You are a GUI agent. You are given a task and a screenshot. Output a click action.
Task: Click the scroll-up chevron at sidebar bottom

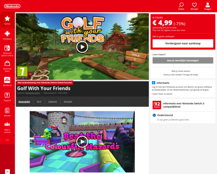(7, 171)
